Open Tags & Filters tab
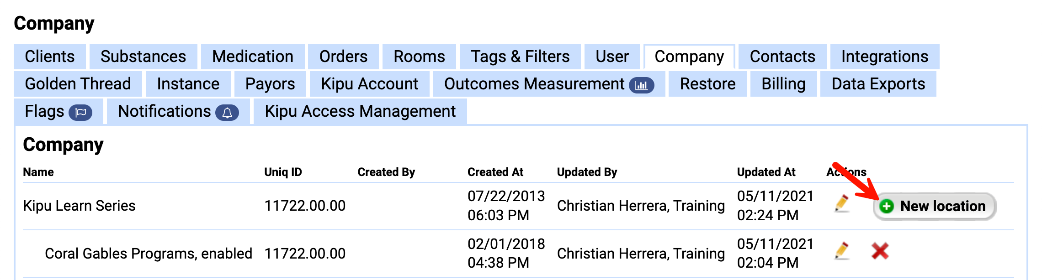 pos(521,57)
